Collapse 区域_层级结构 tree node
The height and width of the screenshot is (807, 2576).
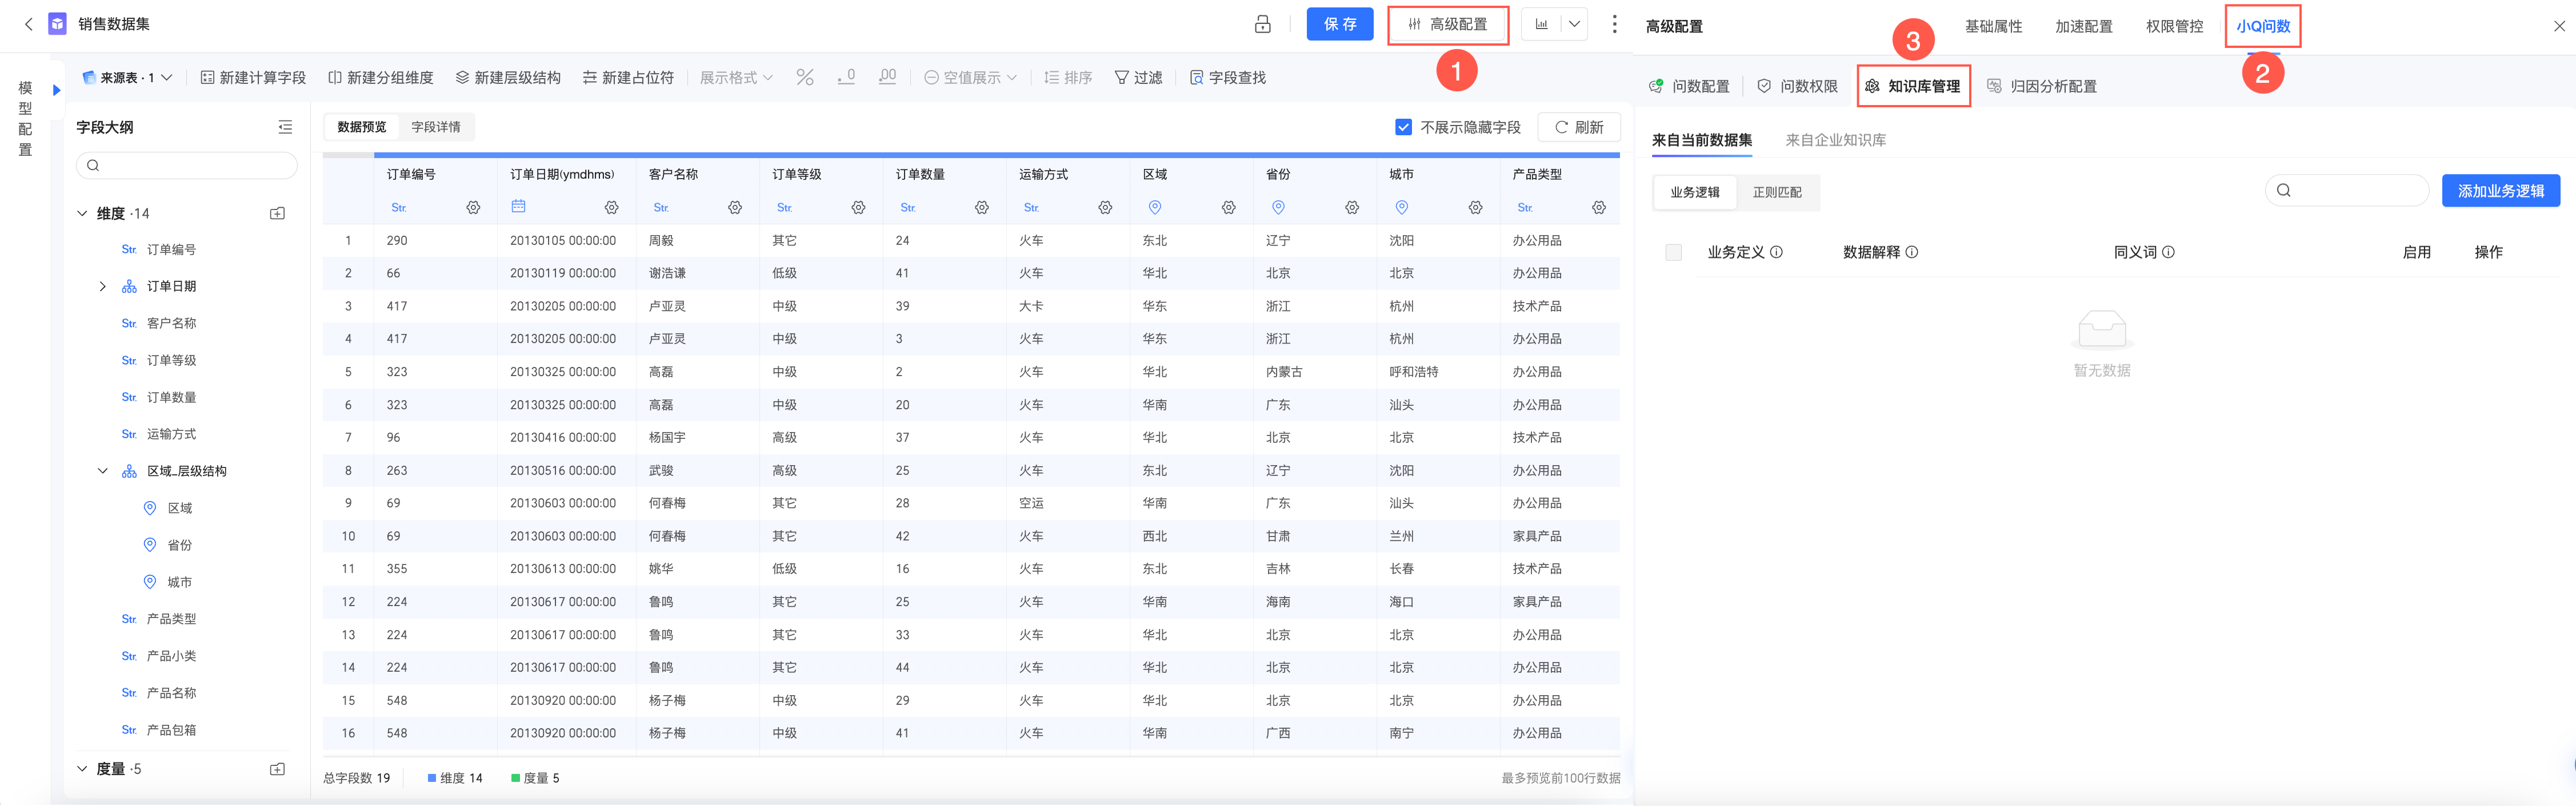102,471
